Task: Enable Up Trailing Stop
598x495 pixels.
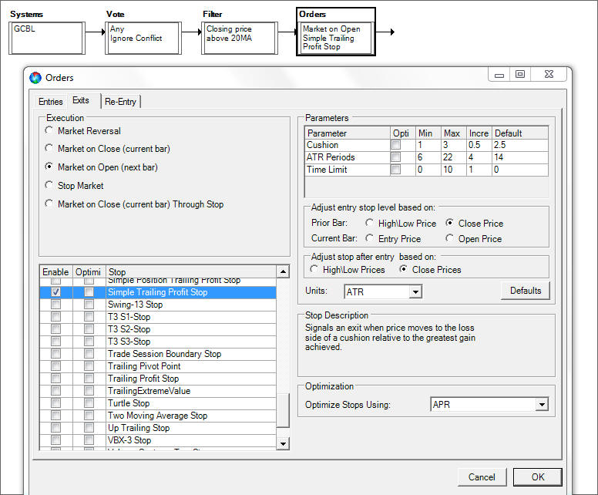Action: click(55, 428)
